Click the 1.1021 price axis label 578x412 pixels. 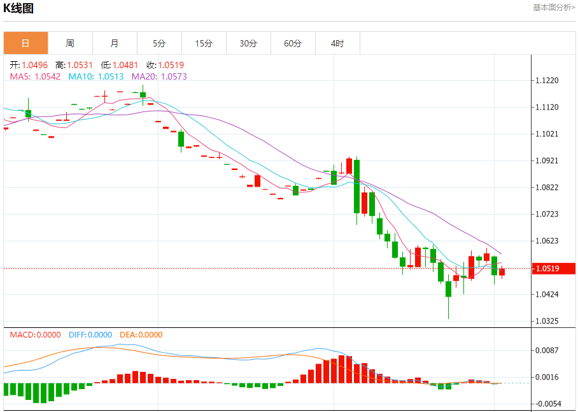coord(547,134)
